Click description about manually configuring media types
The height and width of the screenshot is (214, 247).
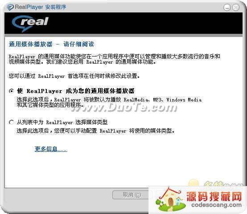[95, 130]
